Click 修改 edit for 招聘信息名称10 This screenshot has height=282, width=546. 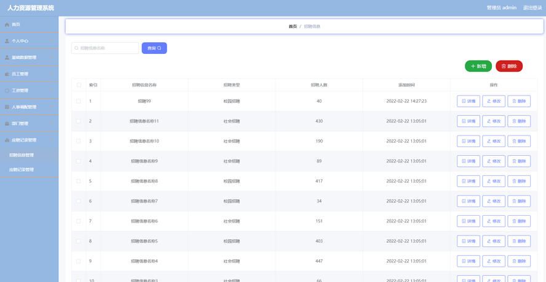[494, 142]
